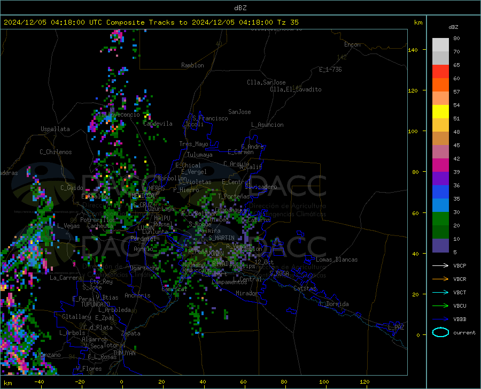
Task: Click the Mirador place label
Action: pos(247,294)
